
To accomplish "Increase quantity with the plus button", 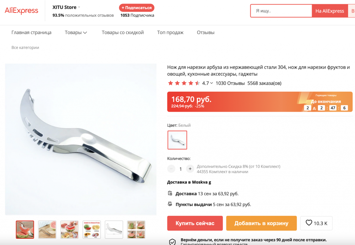I will (x=190, y=169).
